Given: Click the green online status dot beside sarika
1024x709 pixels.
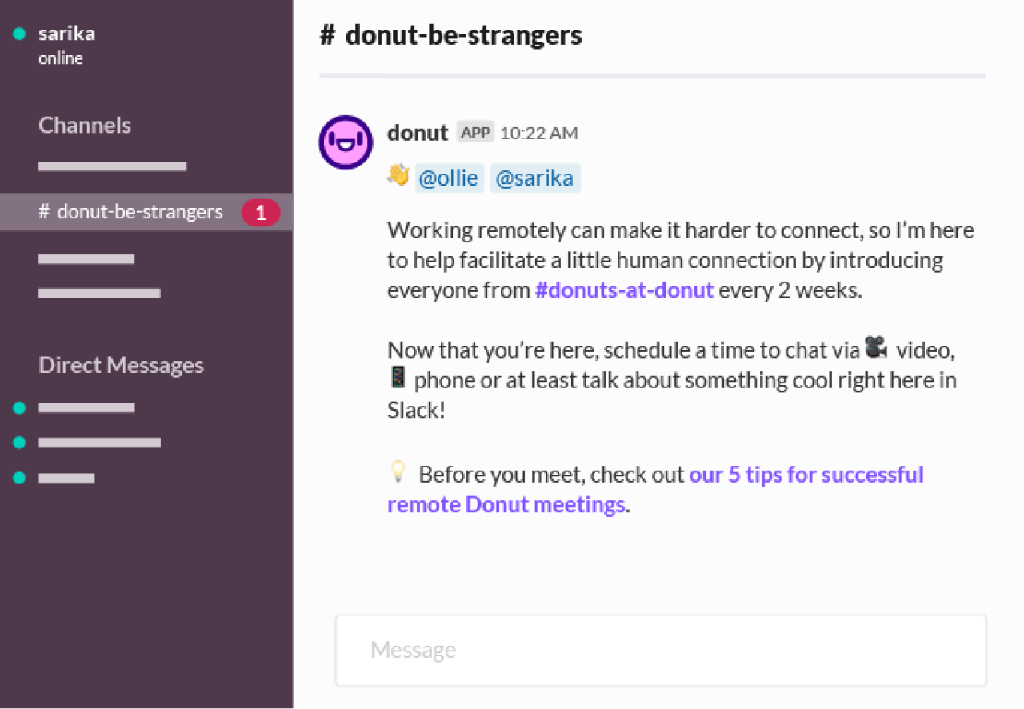Looking at the screenshot, I should (18, 34).
